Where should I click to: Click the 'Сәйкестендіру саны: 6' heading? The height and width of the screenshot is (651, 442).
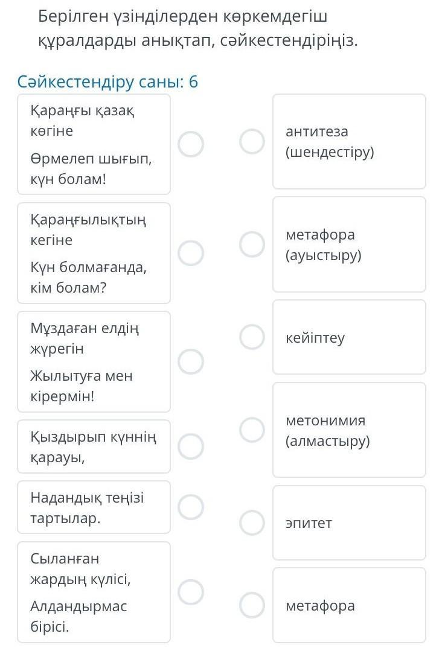point(107,82)
